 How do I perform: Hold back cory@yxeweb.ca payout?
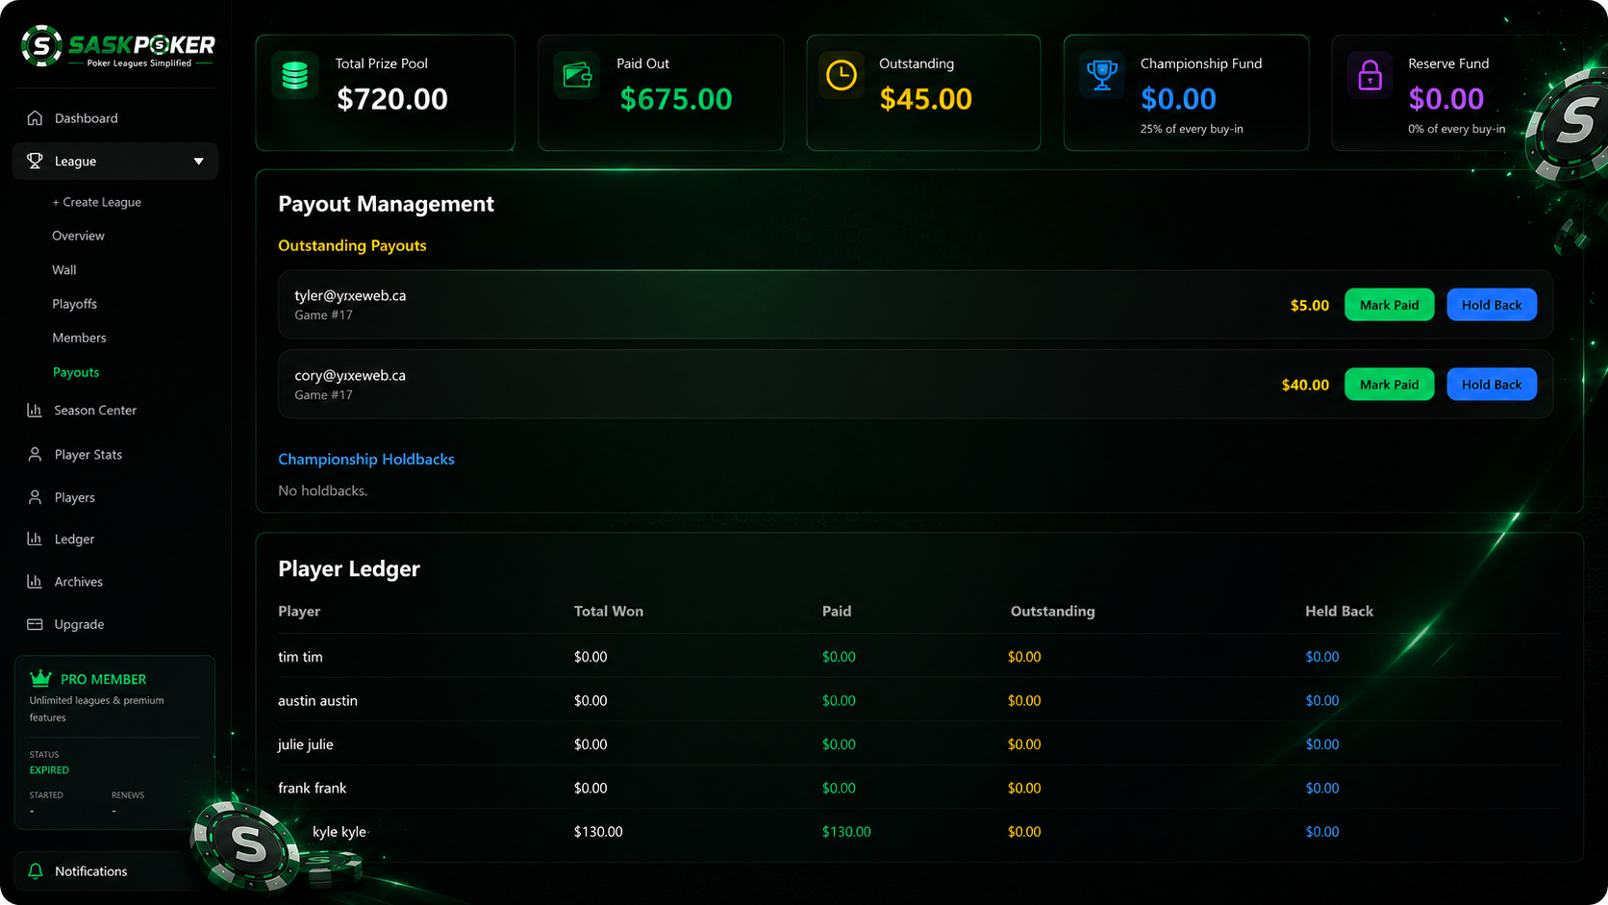1492,385
